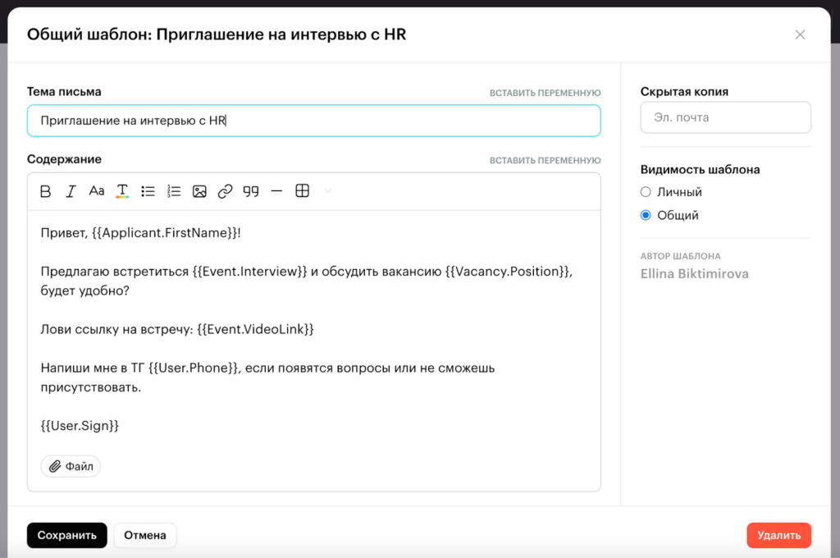This screenshot has width=840, height=558.
Task: Click the Сохранить button
Action: 66,535
